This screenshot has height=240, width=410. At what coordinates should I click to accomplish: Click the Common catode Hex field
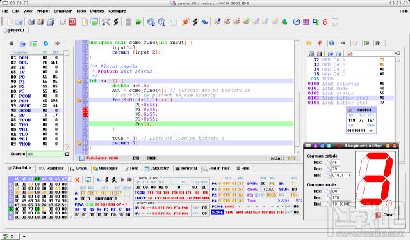pyautogui.click(x=336, y=162)
